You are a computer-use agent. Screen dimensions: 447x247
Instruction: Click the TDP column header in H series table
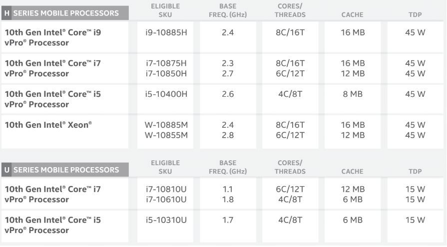[x=415, y=15]
